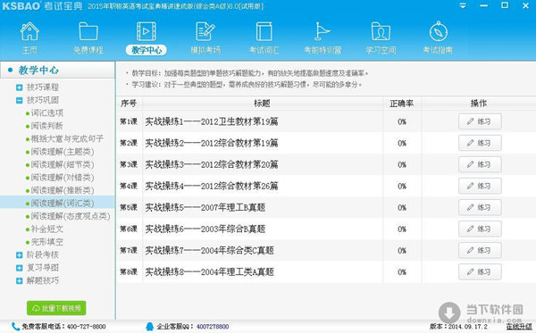Select 阅读理解(推断类) in the sidebar
536x333 pixels.
tap(63, 190)
